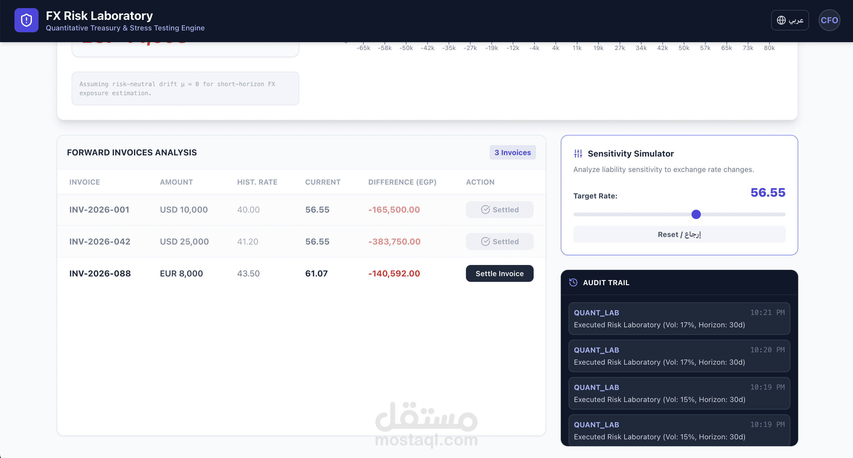Click the checkmark icon on INV-2026-001 Settled

(485, 210)
